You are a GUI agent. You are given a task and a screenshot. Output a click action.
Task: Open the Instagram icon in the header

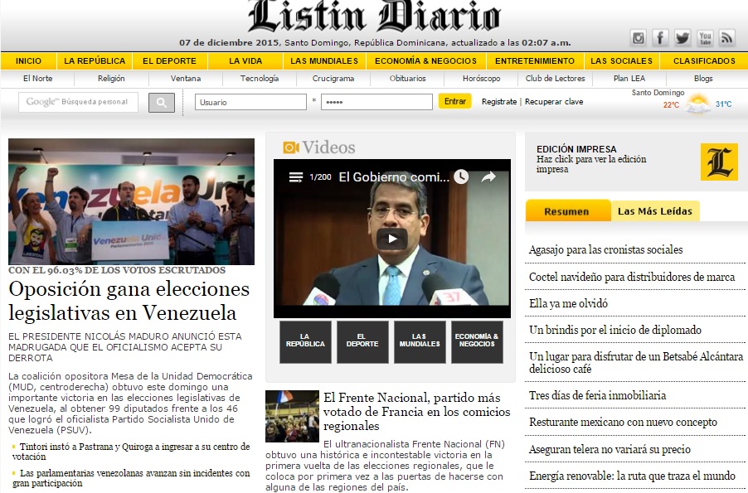[638, 37]
